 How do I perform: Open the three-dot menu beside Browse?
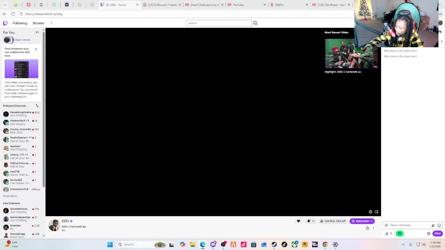tap(51, 23)
